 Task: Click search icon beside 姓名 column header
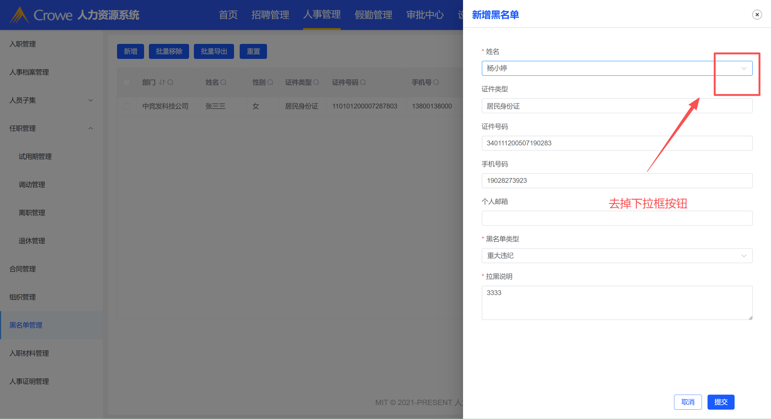coord(223,82)
